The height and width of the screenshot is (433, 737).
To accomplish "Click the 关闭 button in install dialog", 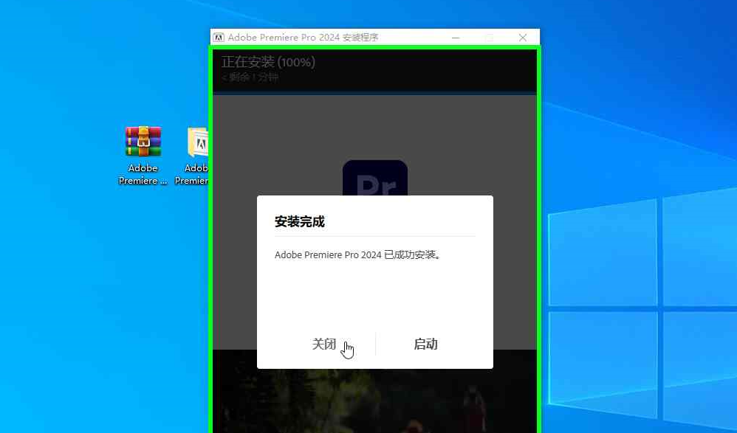I will point(324,344).
